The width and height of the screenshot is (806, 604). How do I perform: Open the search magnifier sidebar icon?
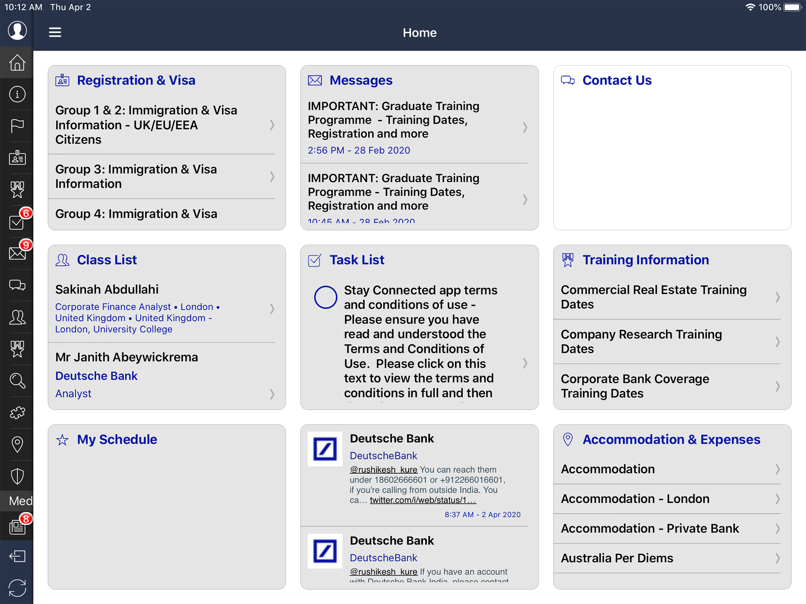click(17, 381)
